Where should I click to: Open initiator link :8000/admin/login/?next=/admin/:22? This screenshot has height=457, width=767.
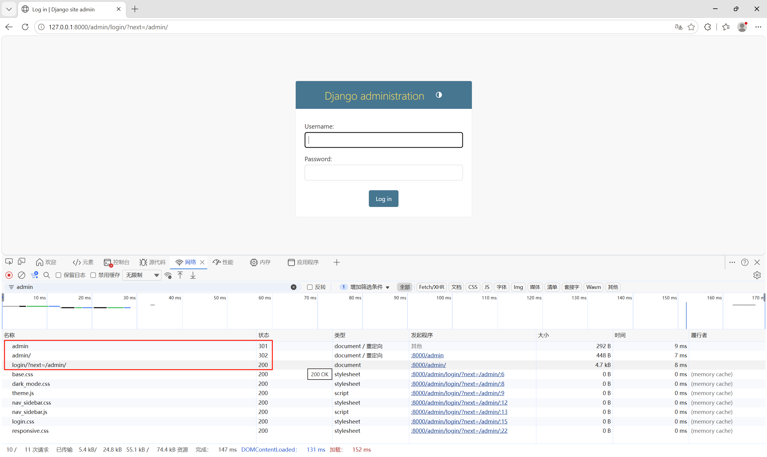(x=459, y=430)
